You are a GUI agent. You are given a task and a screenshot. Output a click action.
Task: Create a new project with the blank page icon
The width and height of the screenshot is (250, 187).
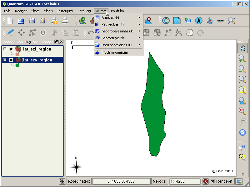[10, 21]
